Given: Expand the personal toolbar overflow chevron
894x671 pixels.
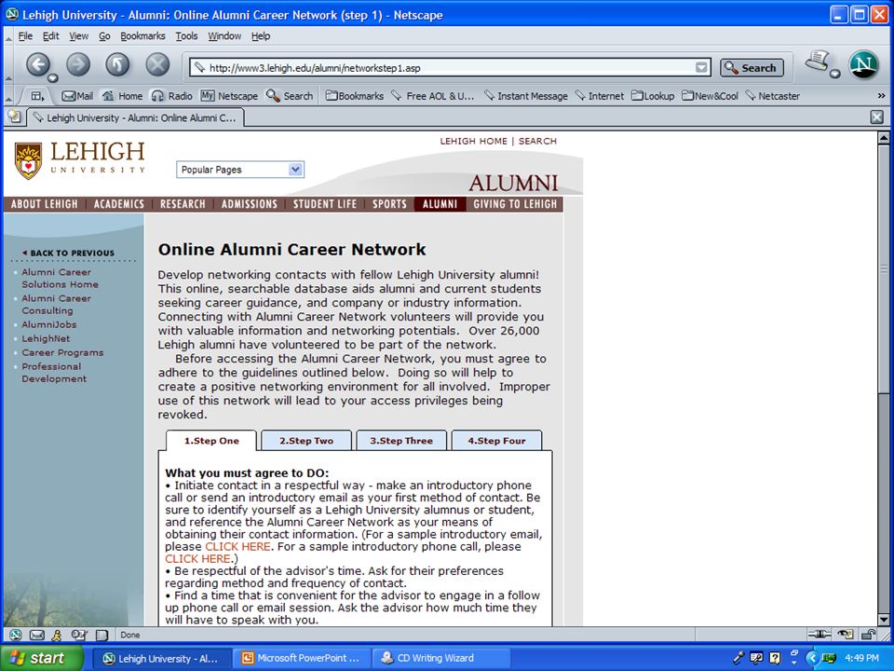Looking at the screenshot, I should point(881,96).
